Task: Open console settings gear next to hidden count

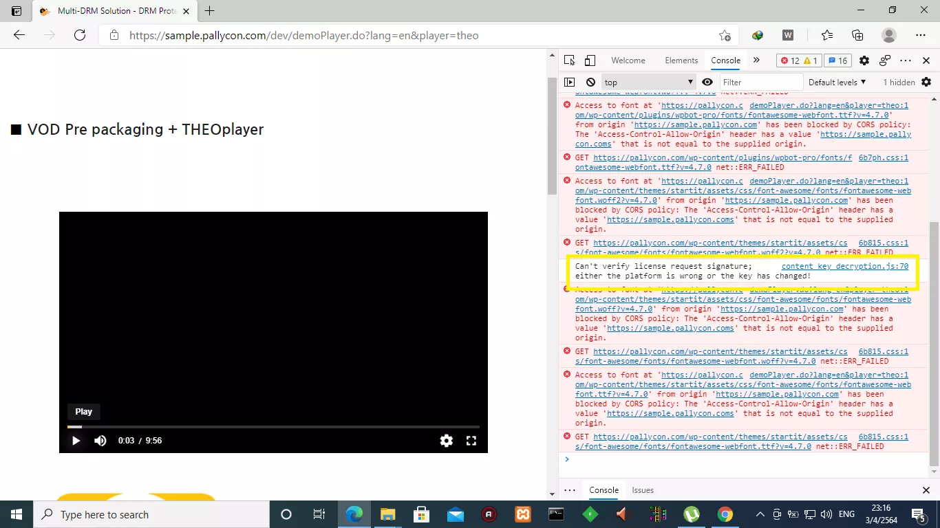Action: pos(926,82)
